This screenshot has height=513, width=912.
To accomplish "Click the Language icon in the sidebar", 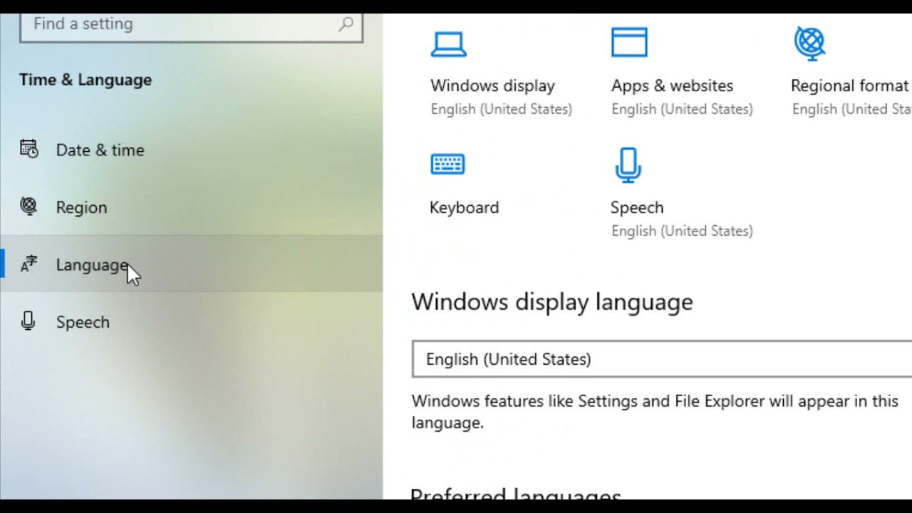I will point(28,264).
